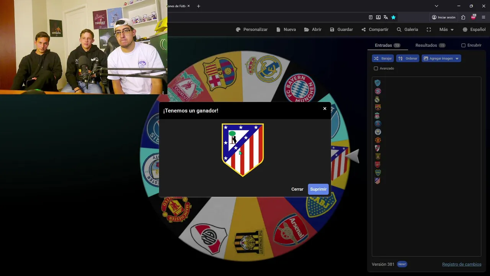Click Compartir to share the wheel

click(375, 30)
